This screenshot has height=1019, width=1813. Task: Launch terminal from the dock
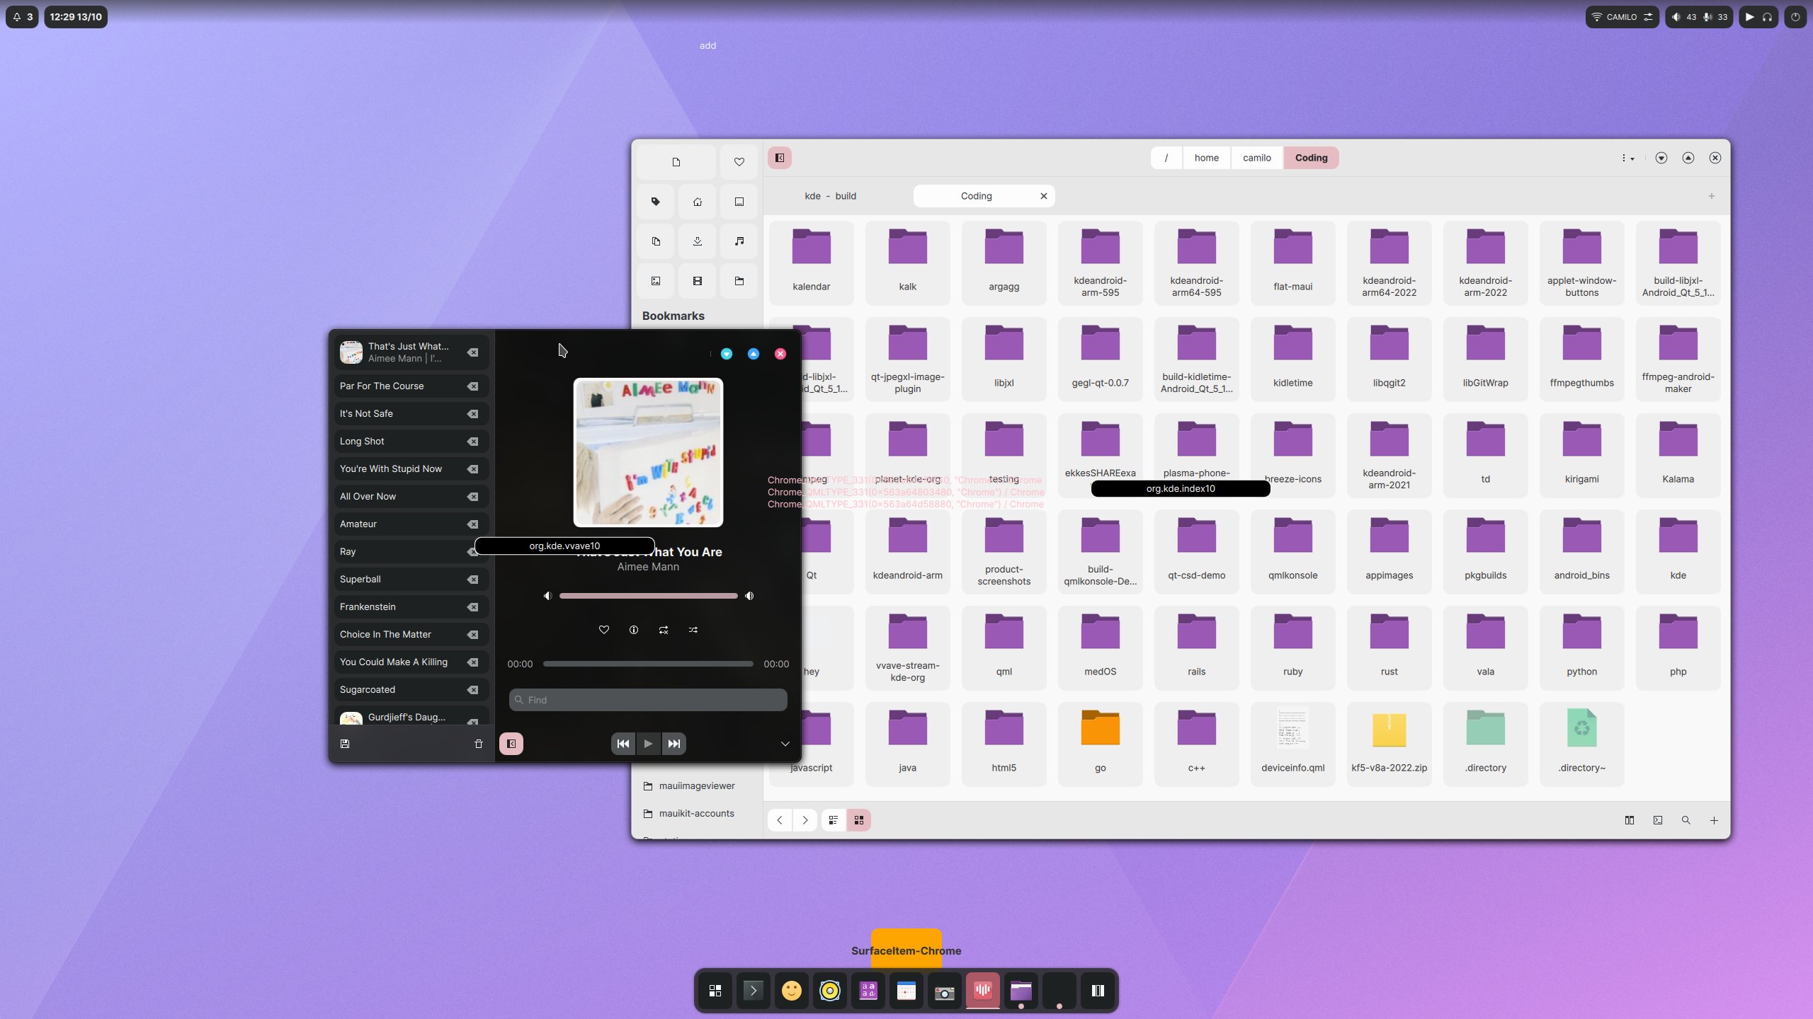pos(754,991)
